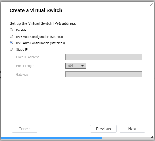Viewport: 155px width, 141px height.
Task: Expand the Prefix Length dropdown arrow
Action: point(82,66)
